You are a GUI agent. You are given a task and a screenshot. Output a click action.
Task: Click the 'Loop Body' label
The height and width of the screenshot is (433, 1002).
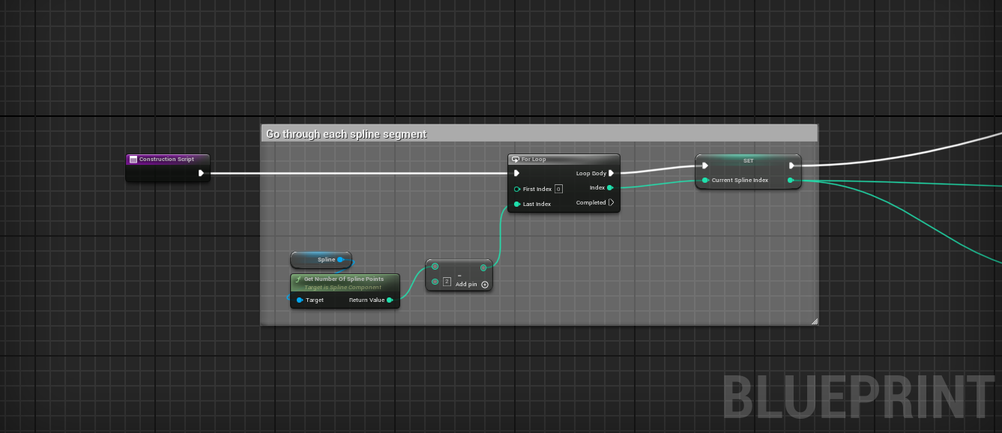(x=591, y=173)
